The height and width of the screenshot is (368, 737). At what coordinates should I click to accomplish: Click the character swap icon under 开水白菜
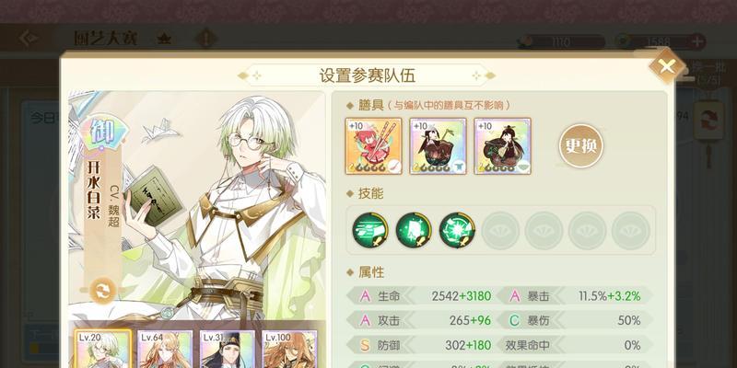coord(102,291)
